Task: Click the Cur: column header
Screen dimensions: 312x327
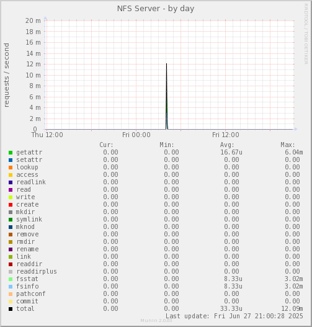Action: coord(106,145)
